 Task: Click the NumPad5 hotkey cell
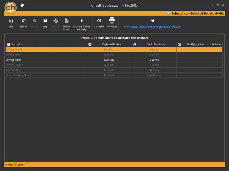tap(109, 70)
